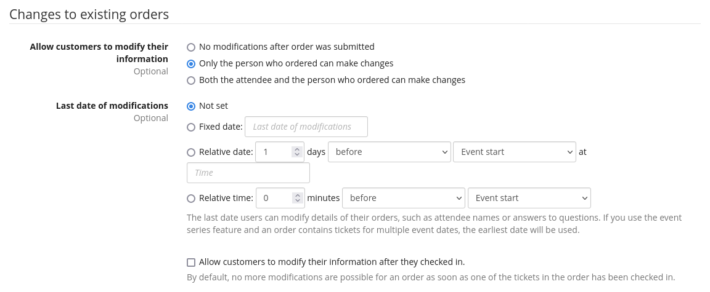Pick the 'Relative time' radio option

click(191, 198)
